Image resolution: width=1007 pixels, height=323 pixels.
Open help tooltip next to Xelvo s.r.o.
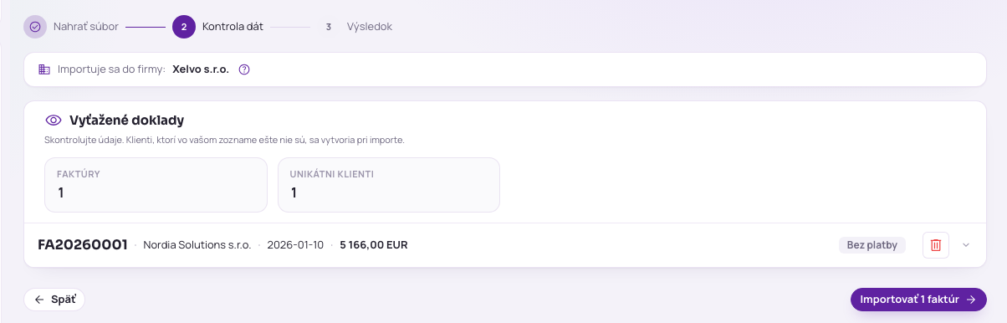click(244, 69)
